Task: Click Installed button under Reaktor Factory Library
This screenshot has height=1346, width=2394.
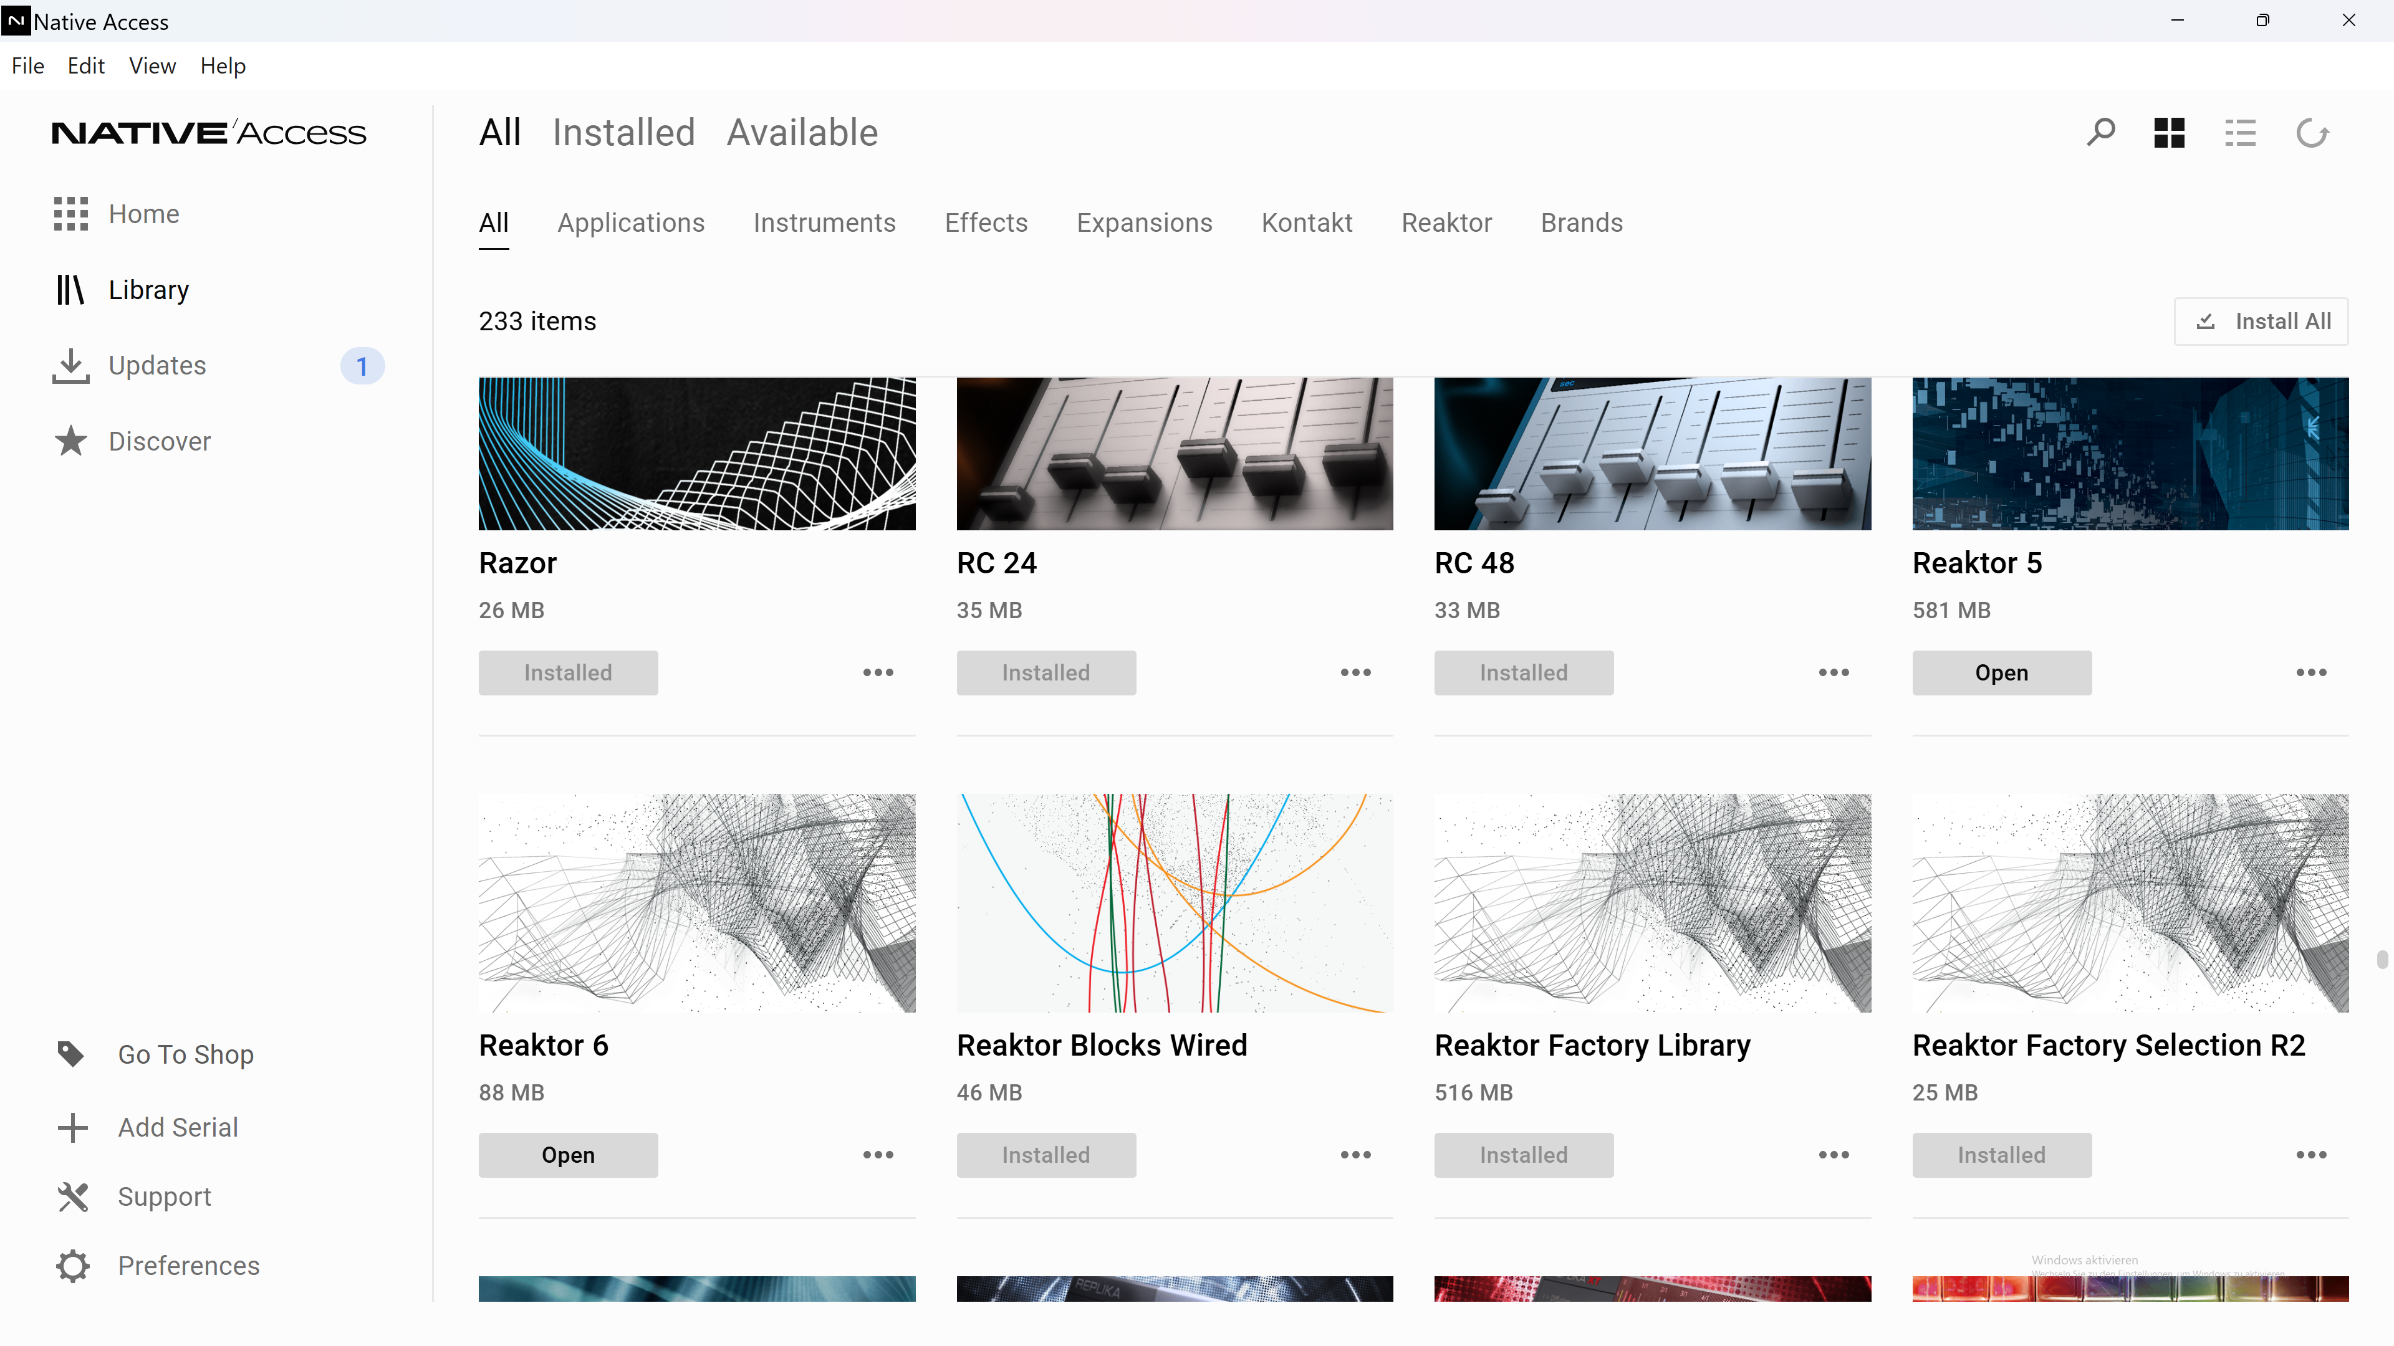Action: tap(1523, 1155)
